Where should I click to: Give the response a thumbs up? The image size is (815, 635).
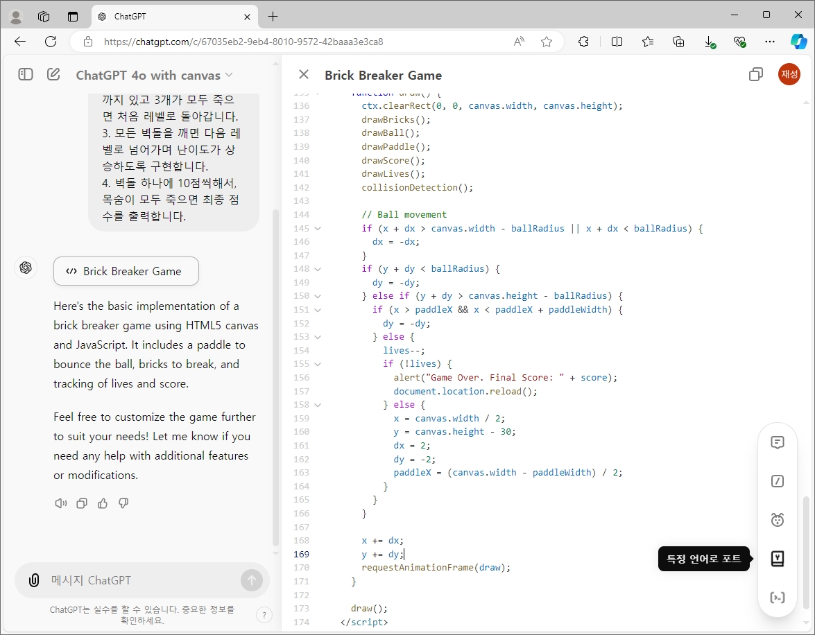coord(103,503)
